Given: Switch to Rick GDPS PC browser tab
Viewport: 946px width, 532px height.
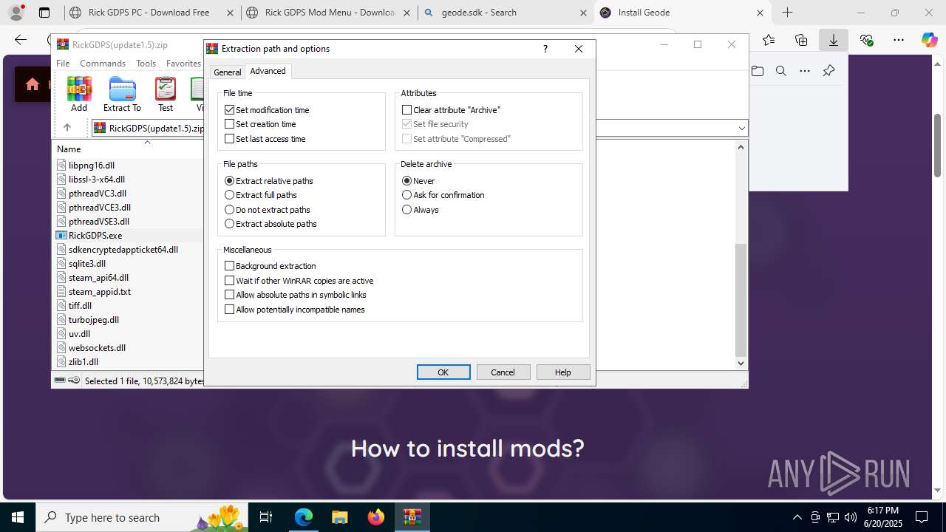Looking at the screenshot, I should tap(152, 13).
